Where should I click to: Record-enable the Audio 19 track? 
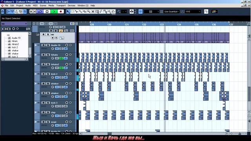67,45
